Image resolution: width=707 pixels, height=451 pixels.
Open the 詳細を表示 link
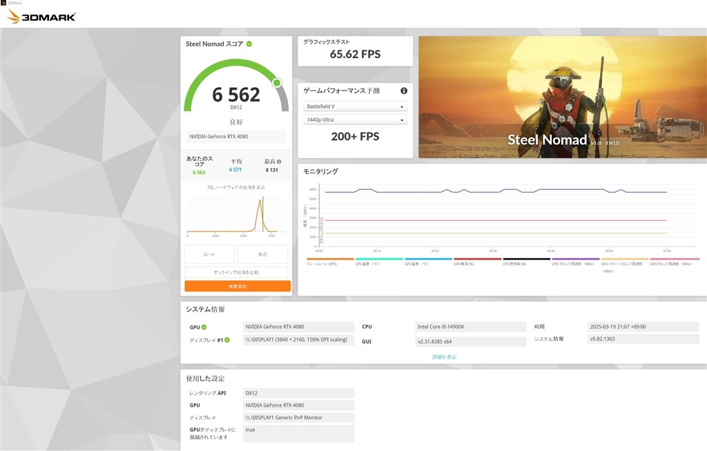coord(444,357)
